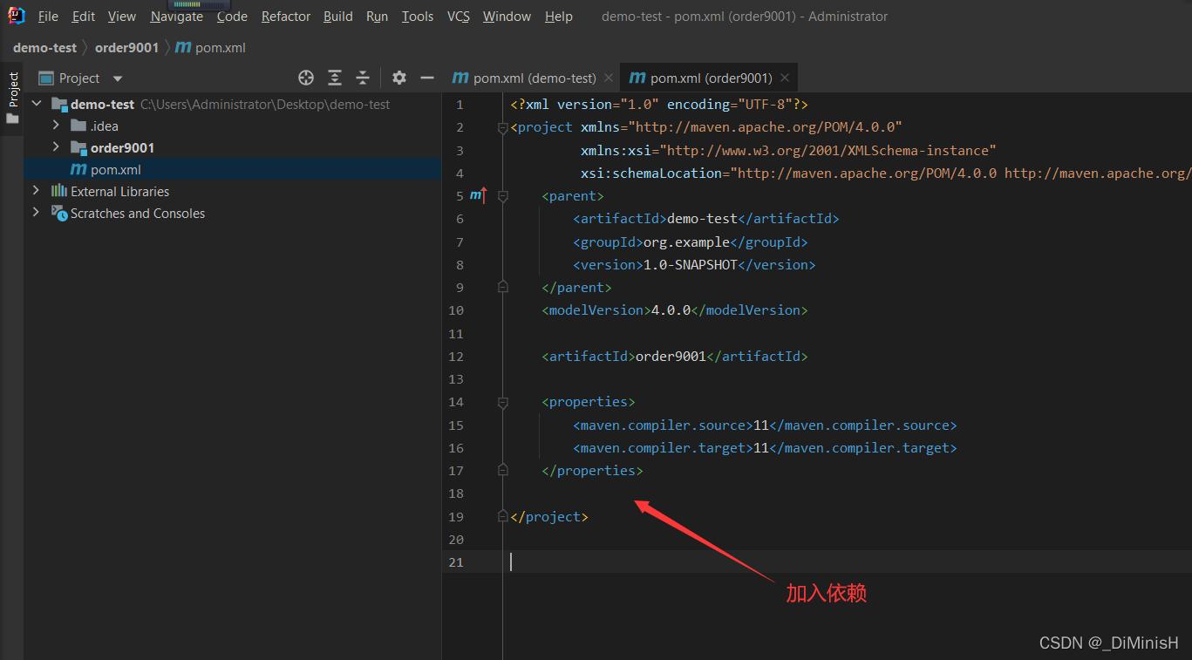The image size is (1192, 660).
Task: Expand External Libraries node
Action: coord(37,191)
